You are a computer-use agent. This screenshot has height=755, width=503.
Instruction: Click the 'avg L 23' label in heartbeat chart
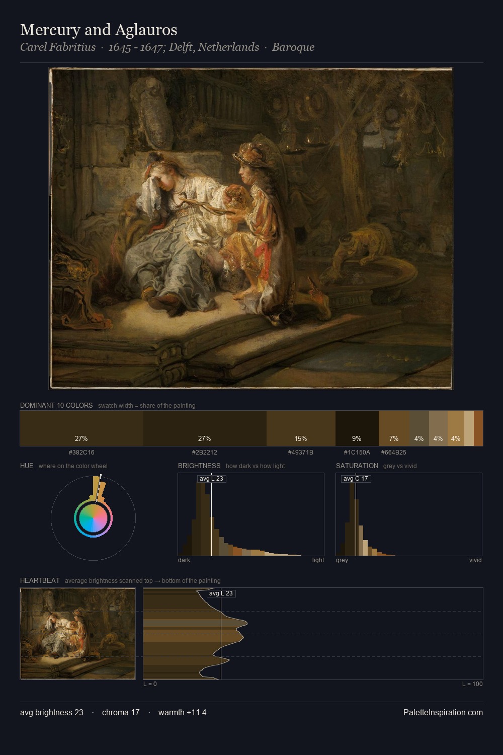pyautogui.click(x=221, y=593)
